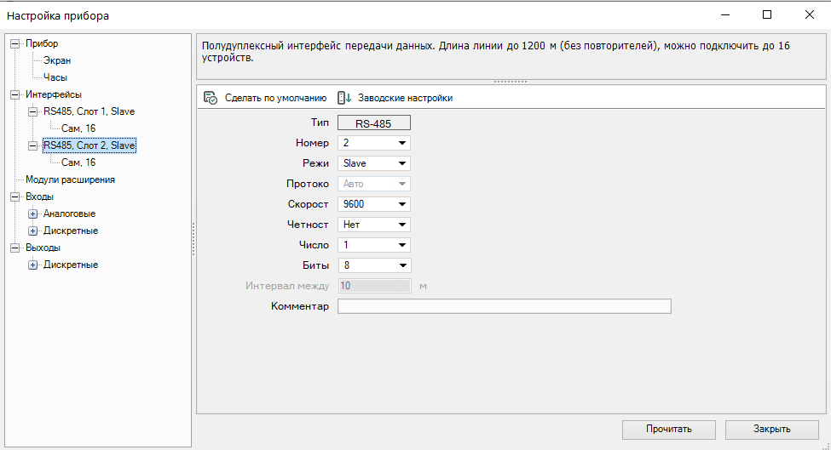
Task: Expand 'Дискретные' under Входы
Action: [x=33, y=231]
